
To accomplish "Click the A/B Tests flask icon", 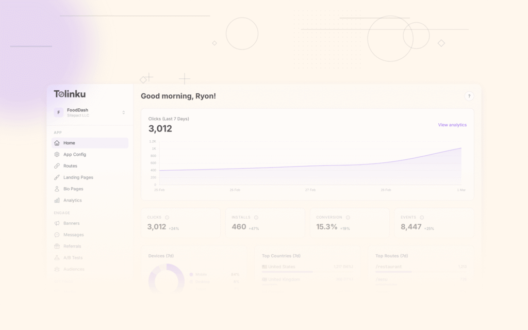I will pos(57,257).
